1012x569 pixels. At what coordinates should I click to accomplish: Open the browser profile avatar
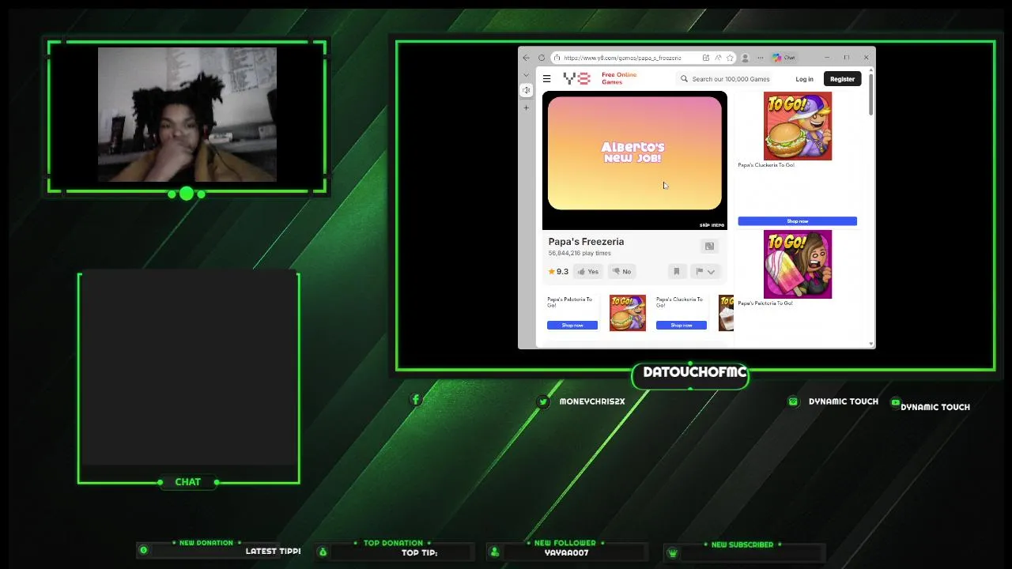point(745,58)
